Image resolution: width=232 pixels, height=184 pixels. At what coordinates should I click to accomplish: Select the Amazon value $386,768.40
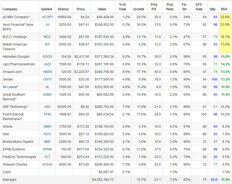coord(104,72)
